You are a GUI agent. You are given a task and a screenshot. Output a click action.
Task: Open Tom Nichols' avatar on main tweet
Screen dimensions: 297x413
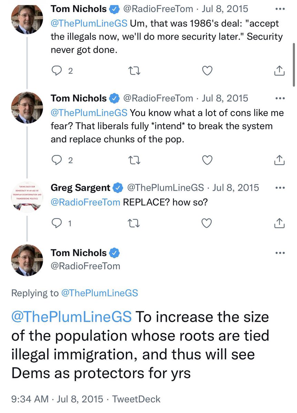coord(28,261)
